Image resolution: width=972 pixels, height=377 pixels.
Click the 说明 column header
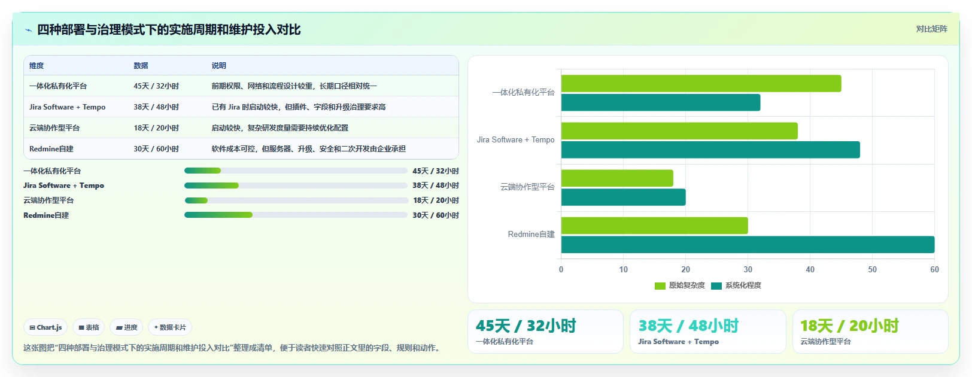tap(218, 66)
